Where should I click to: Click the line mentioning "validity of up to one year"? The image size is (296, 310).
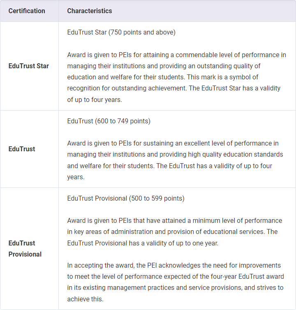[x=143, y=243]
